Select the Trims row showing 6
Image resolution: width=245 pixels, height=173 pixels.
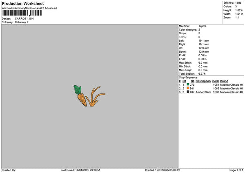click(189, 37)
